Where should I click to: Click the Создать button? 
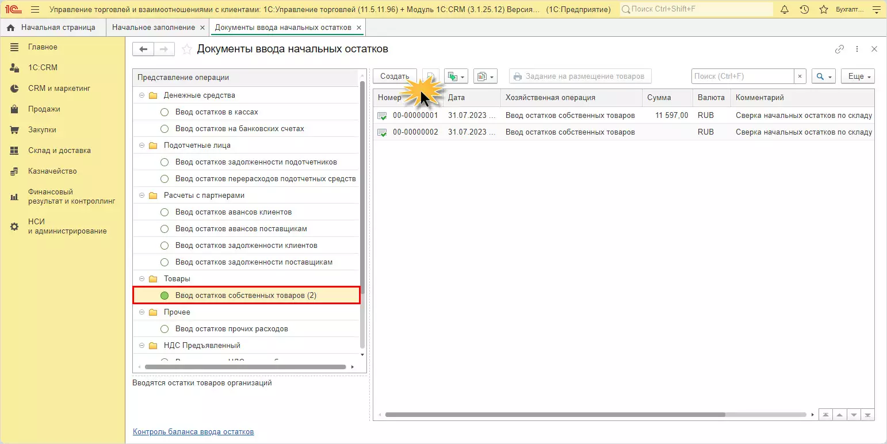(x=395, y=76)
